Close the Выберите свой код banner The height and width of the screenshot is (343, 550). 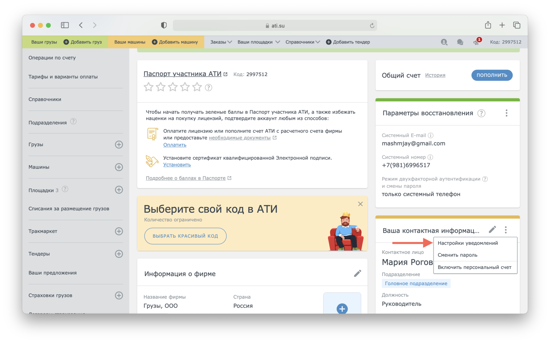pyautogui.click(x=360, y=204)
